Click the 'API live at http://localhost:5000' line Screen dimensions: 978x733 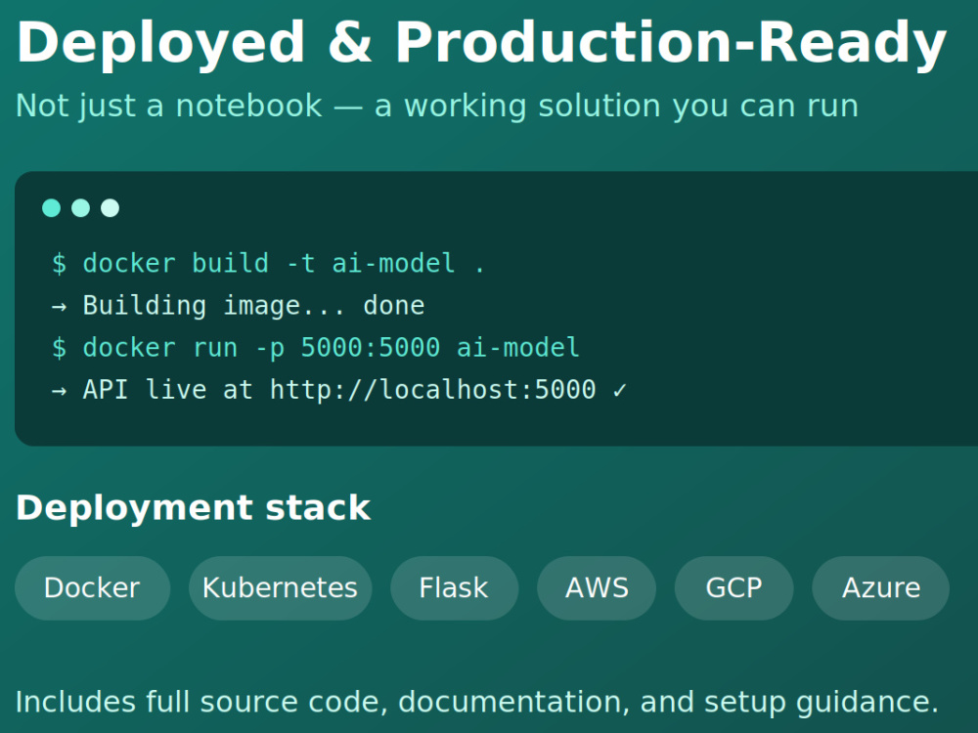pyautogui.click(x=338, y=390)
